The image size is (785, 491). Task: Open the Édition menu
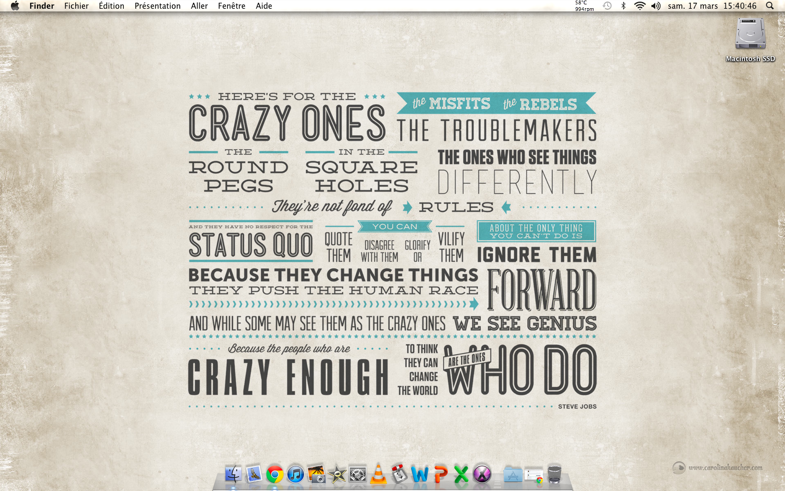[x=111, y=5]
